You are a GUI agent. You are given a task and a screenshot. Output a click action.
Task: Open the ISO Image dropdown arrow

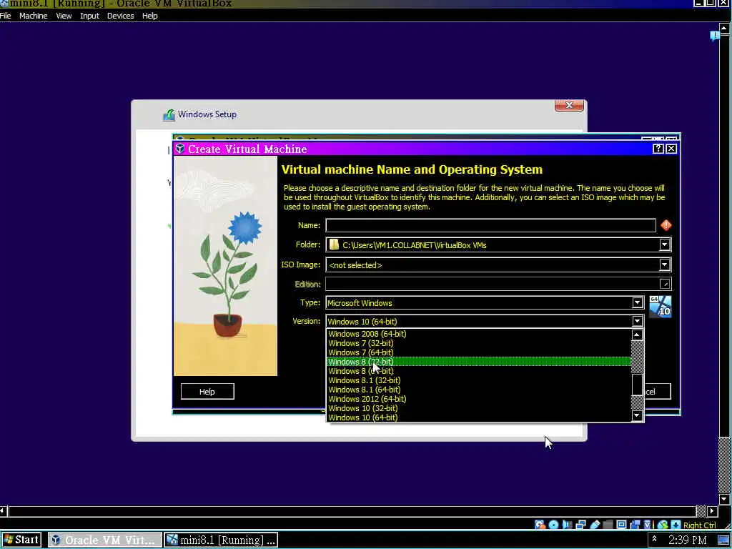tap(664, 264)
